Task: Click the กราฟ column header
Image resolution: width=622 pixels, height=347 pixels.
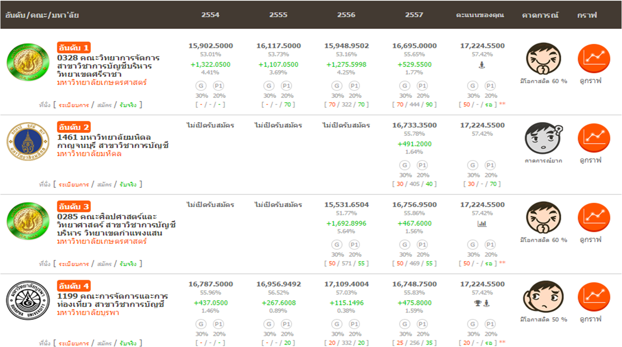Action: coord(587,15)
